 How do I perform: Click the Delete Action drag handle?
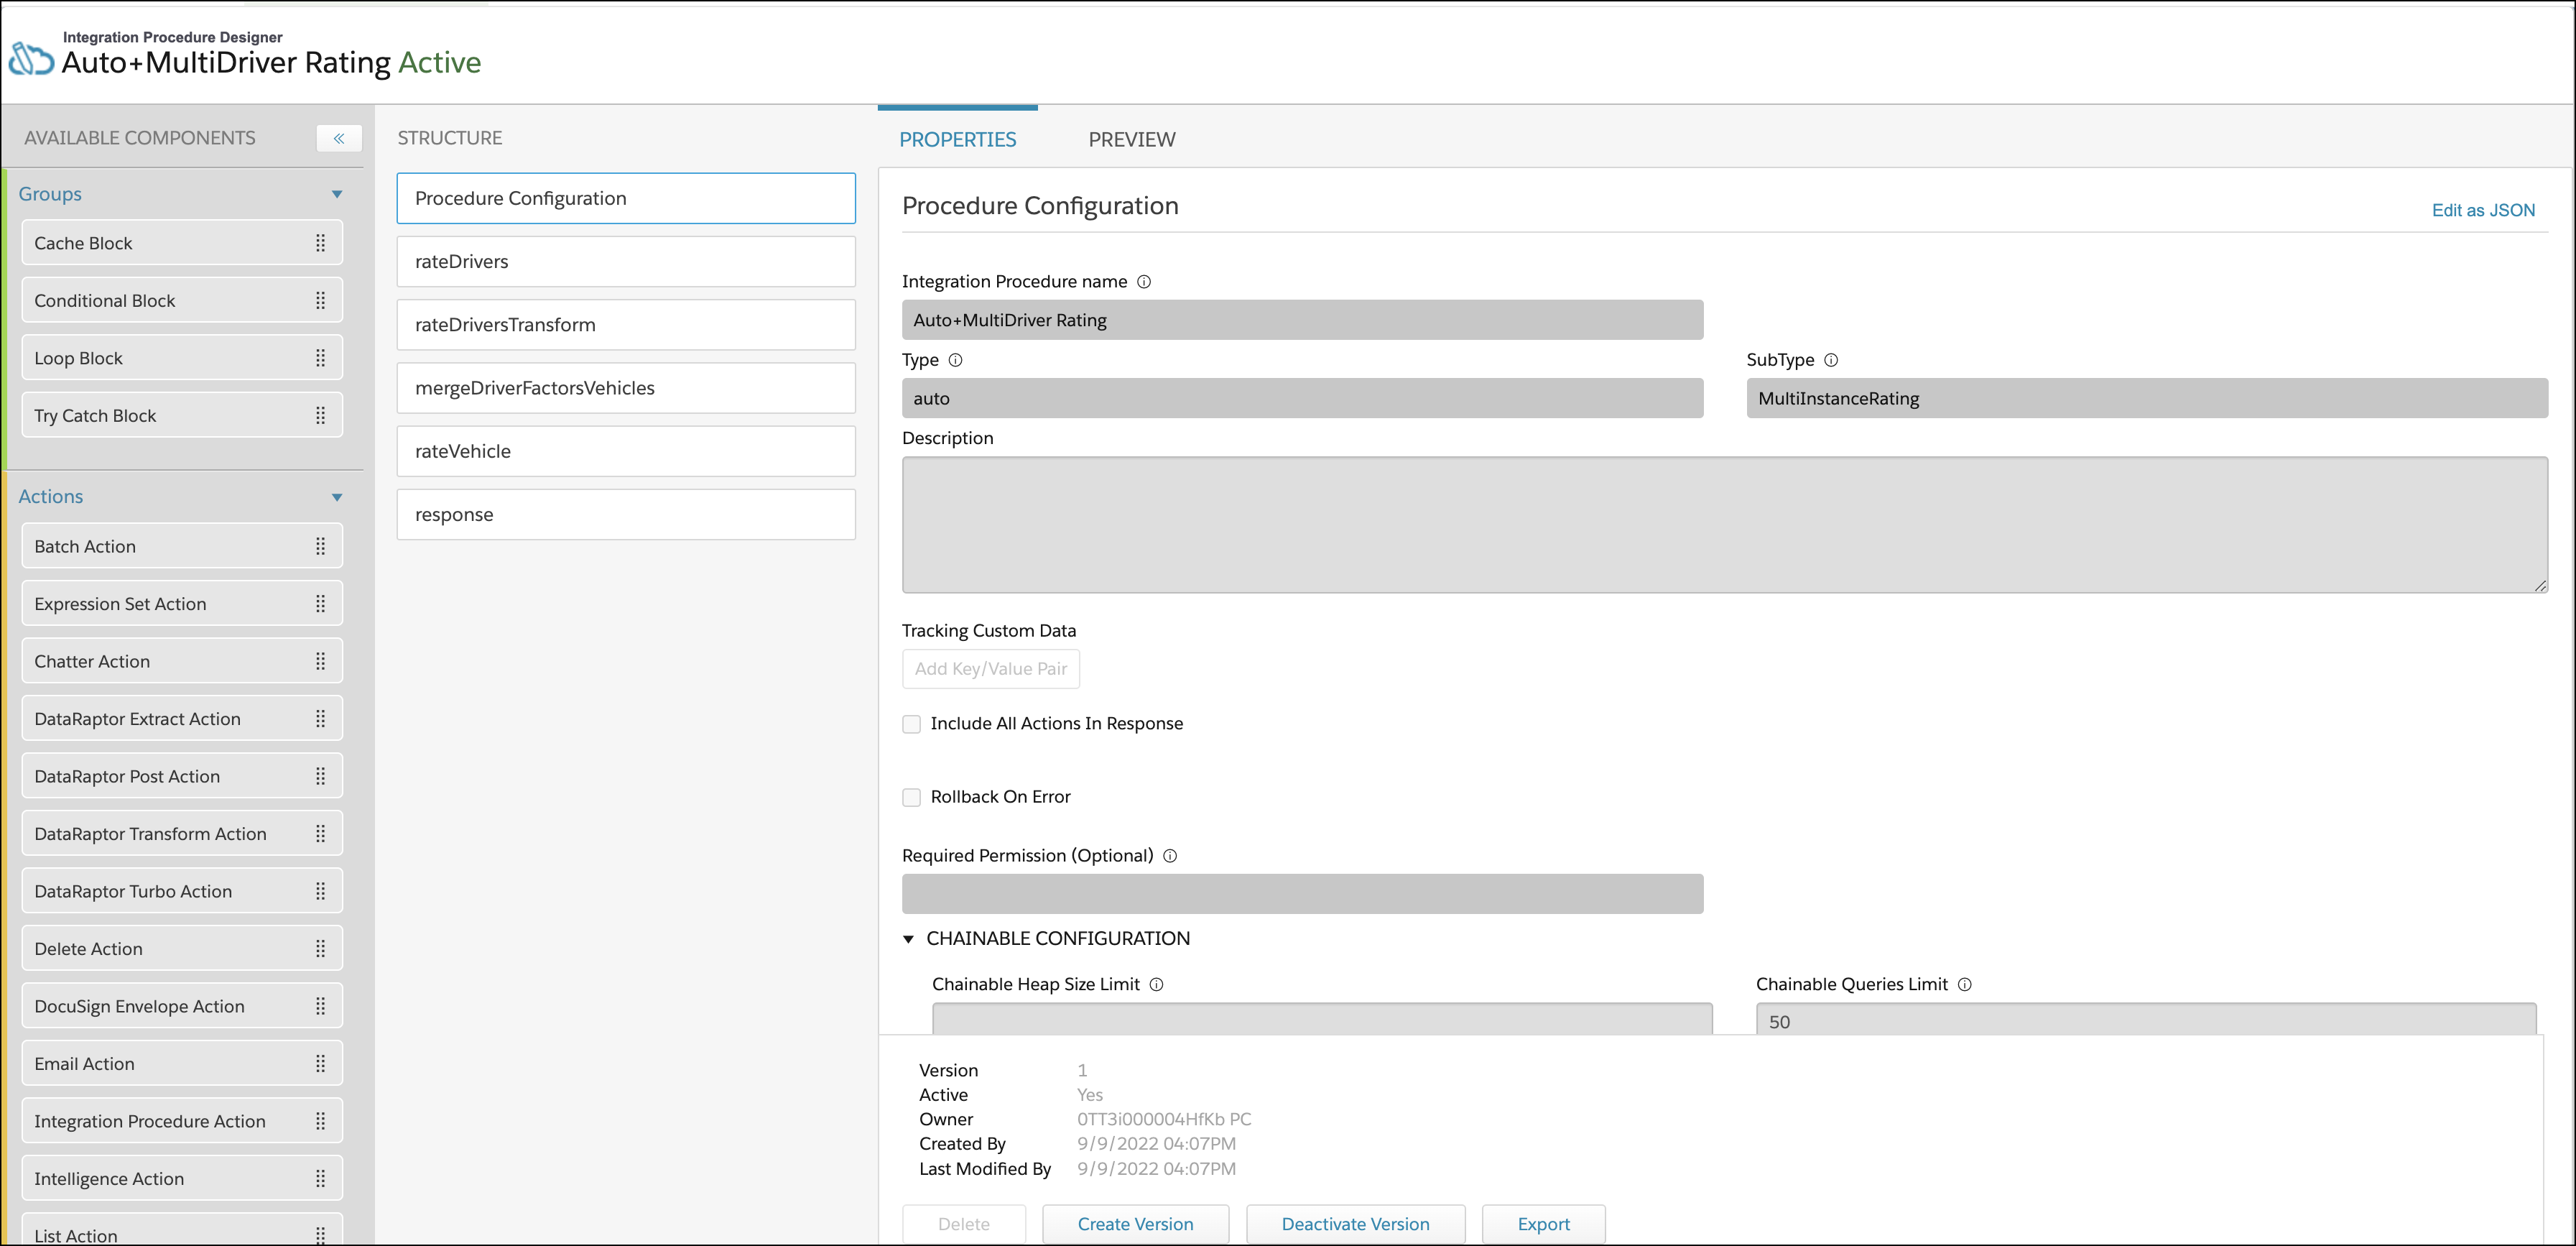coord(320,948)
